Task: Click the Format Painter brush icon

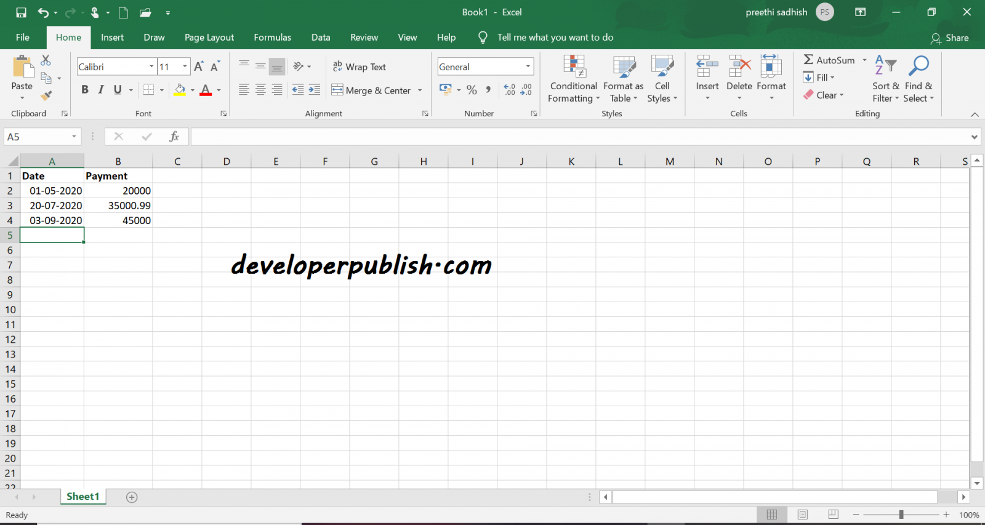Action: 46,95
